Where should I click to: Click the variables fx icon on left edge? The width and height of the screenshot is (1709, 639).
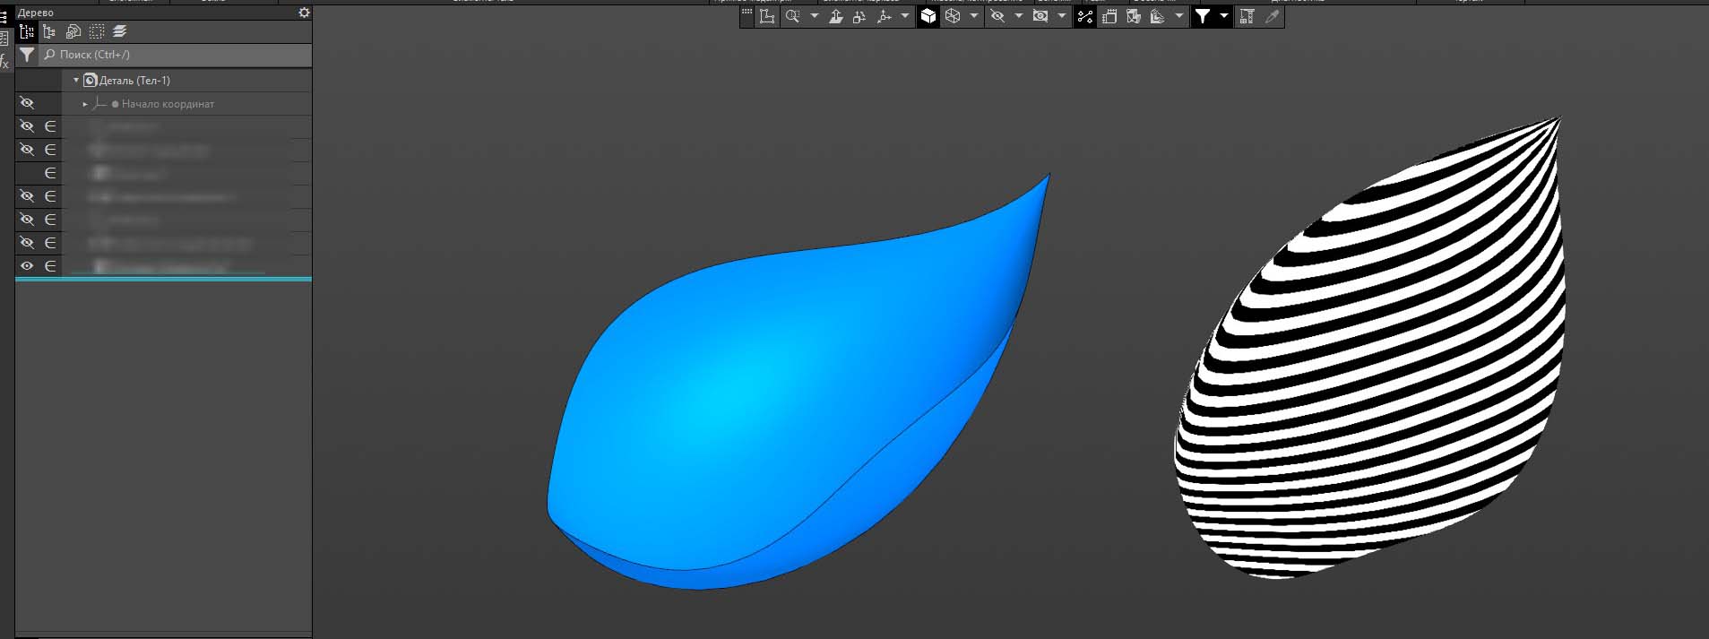(4, 61)
